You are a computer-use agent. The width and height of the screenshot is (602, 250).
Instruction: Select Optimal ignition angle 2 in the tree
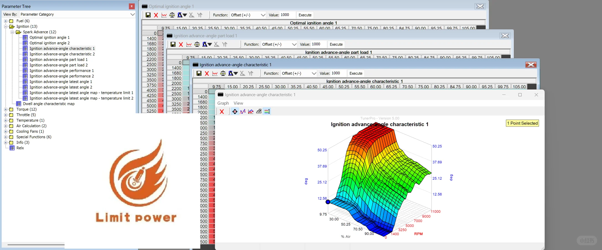pyautogui.click(x=50, y=43)
